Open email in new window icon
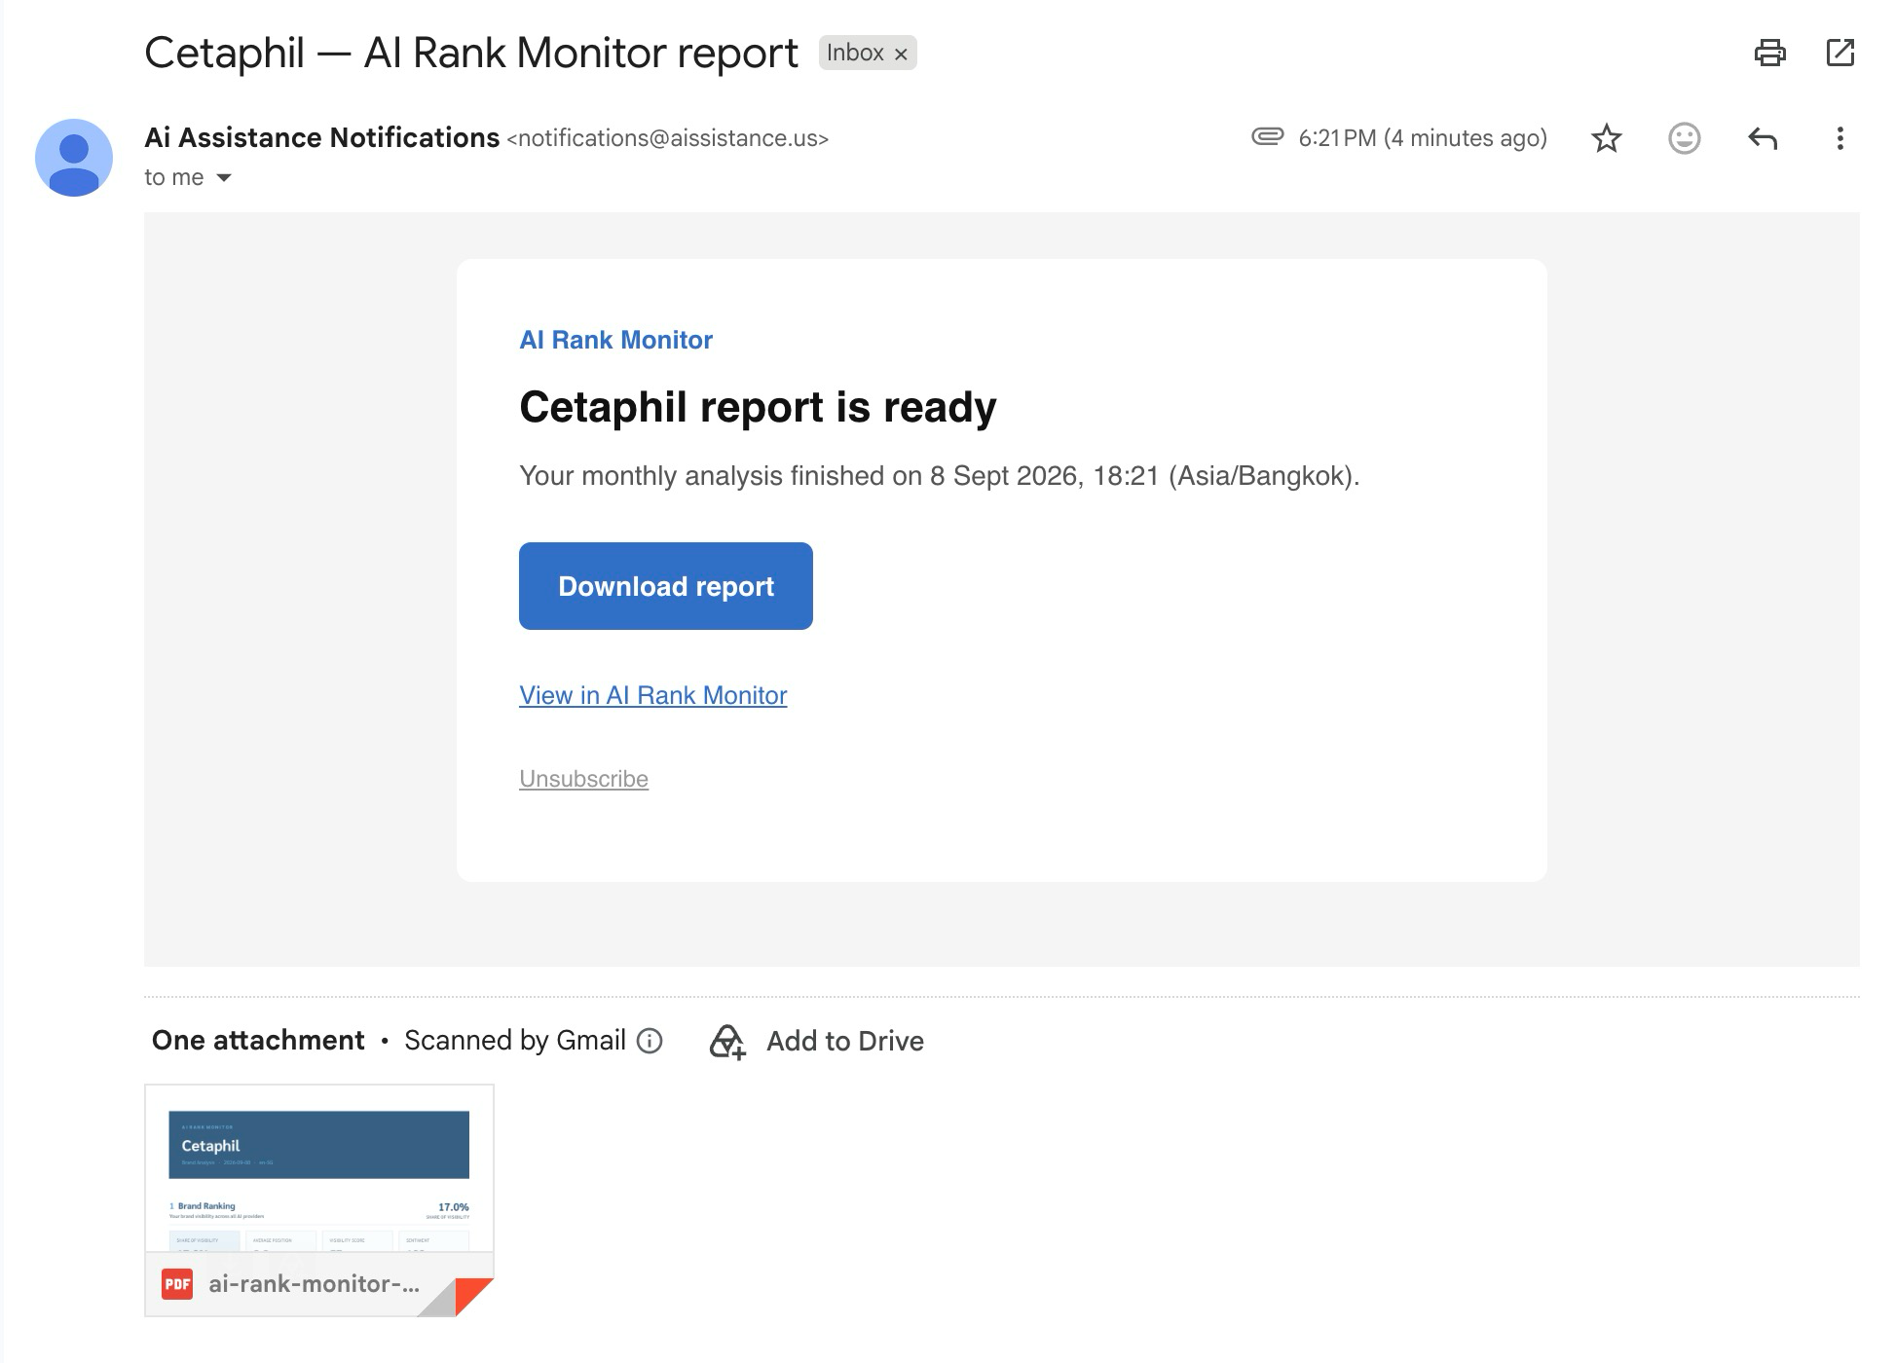The width and height of the screenshot is (1895, 1363). point(1839,53)
